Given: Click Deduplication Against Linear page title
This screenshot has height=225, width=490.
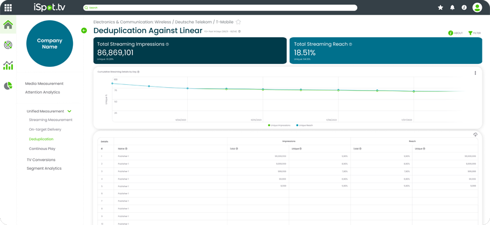Looking at the screenshot, I should (148, 31).
